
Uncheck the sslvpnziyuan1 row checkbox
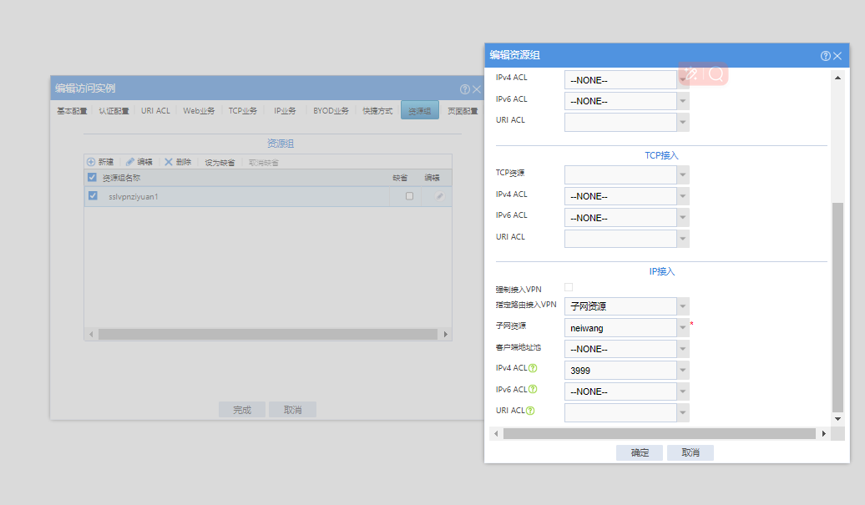coord(93,195)
